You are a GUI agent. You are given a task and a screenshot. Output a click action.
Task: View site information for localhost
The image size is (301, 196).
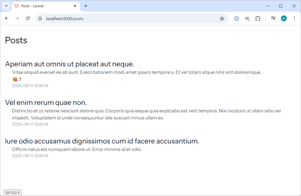click(41, 19)
